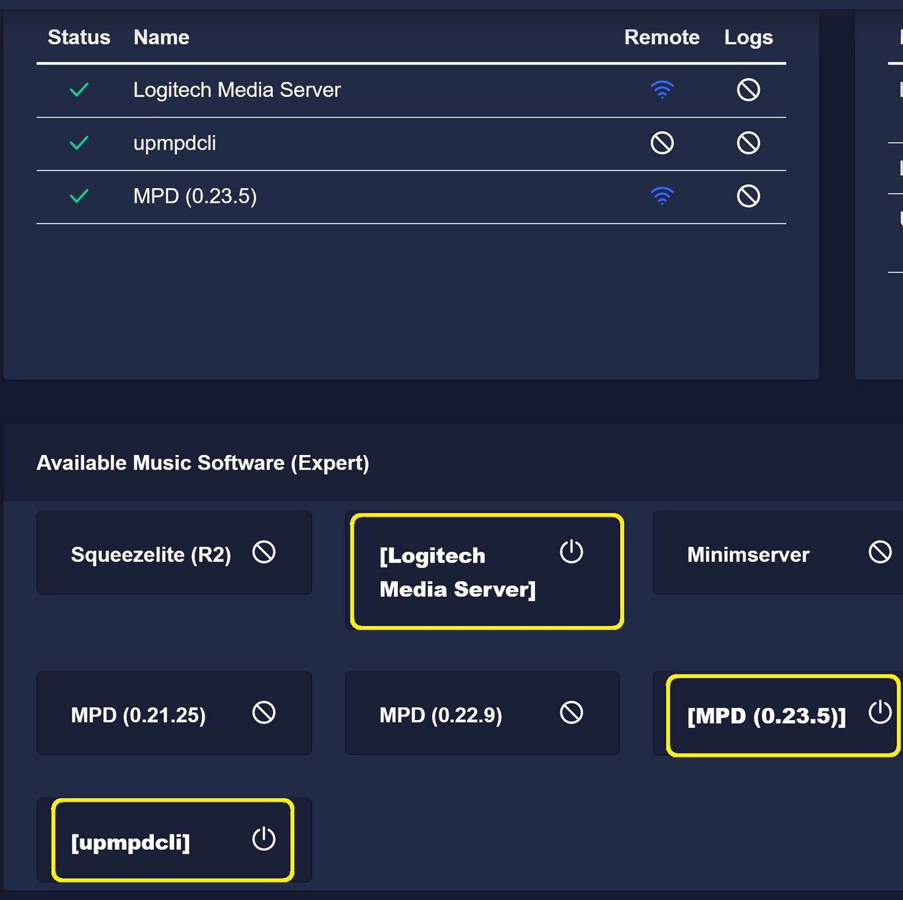
Task: Click disabled logs icon in upmpdcli row
Action: coord(748,143)
